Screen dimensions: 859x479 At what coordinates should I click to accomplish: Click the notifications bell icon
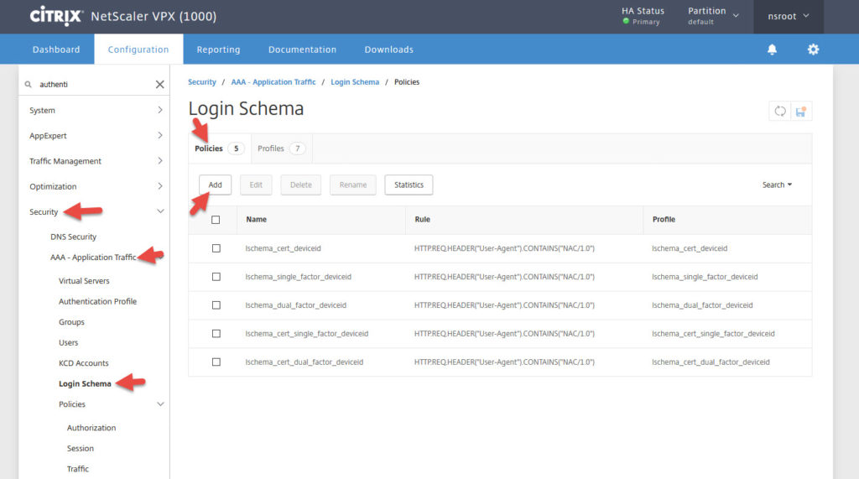click(772, 49)
